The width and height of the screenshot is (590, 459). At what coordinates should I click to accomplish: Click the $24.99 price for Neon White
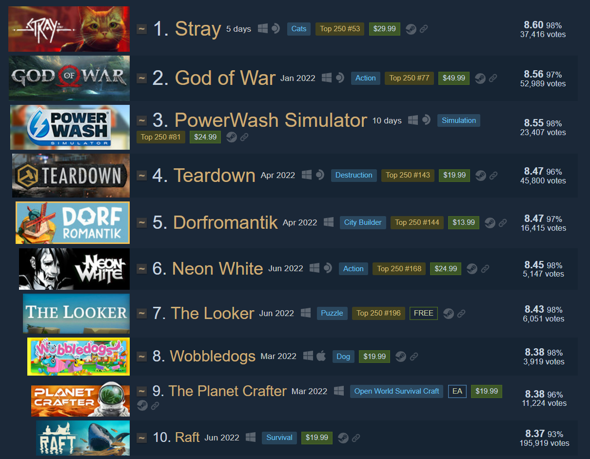446,268
